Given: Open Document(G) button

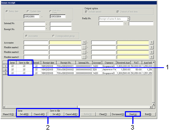Looking at the screenshot, I should 118,114.
